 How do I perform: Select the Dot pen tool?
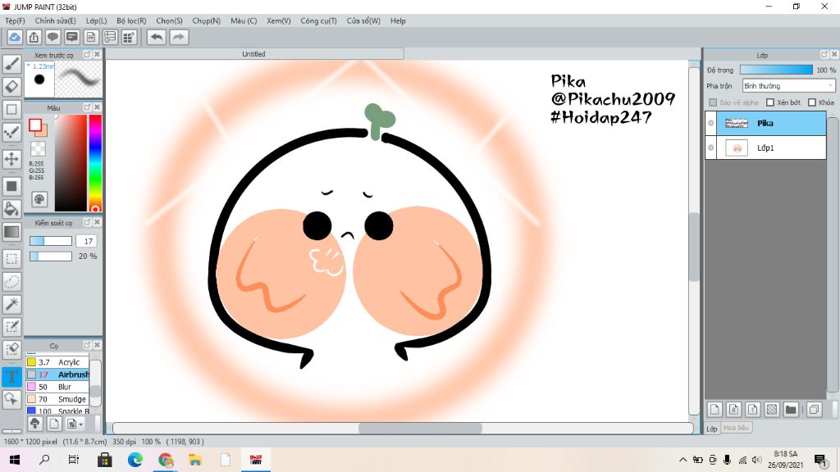11,132
